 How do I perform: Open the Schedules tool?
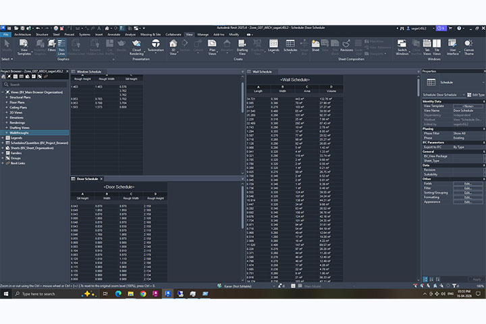(x=290, y=46)
